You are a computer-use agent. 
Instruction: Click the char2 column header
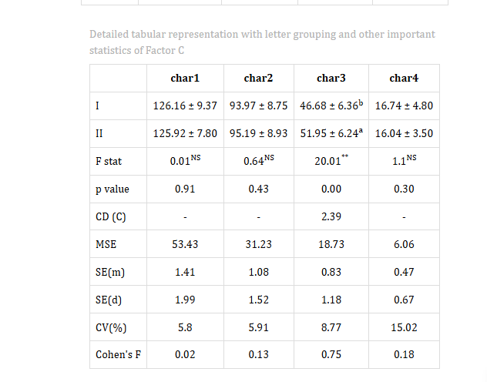pos(258,79)
